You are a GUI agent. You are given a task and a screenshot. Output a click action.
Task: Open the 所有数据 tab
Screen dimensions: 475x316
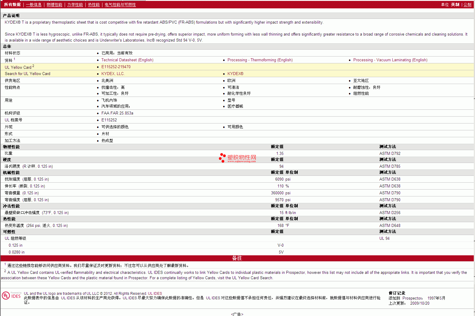(x=12, y=5)
